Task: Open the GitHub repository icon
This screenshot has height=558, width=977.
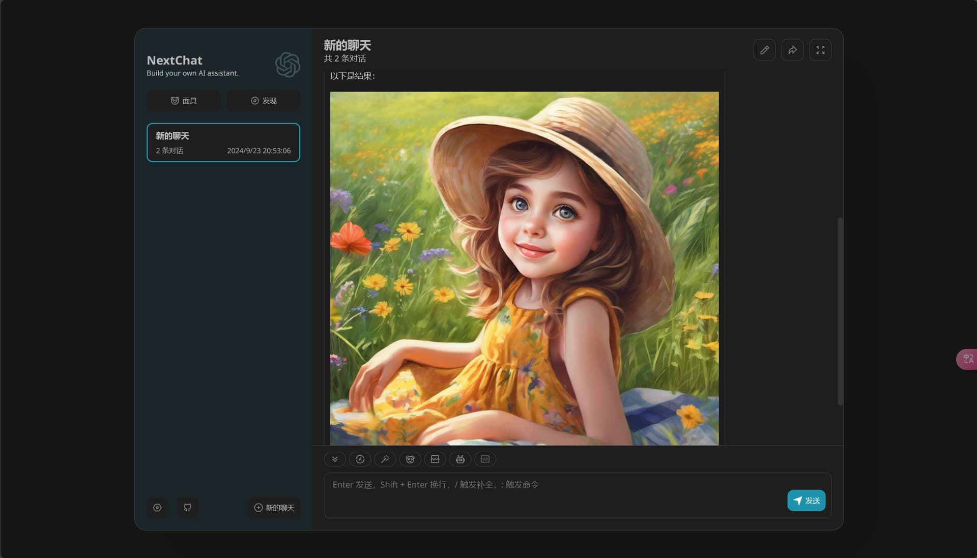Action: point(188,508)
